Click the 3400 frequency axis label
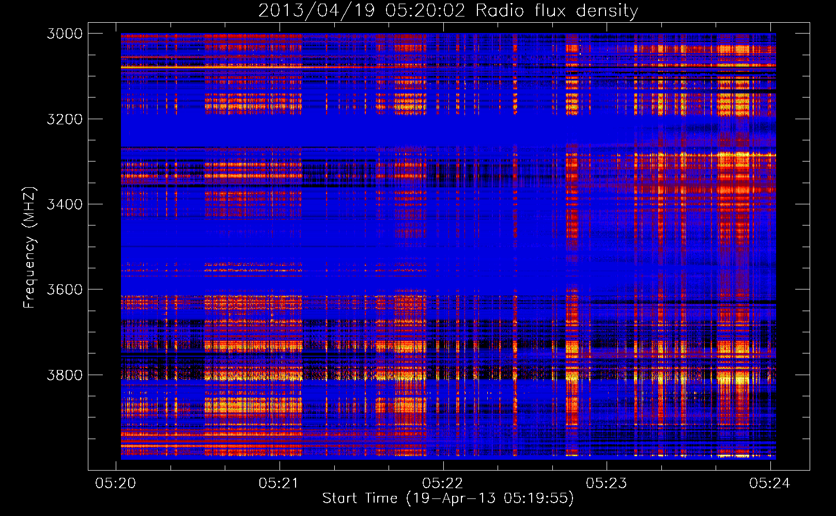This screenshot has width=836, height=516. 65,204
